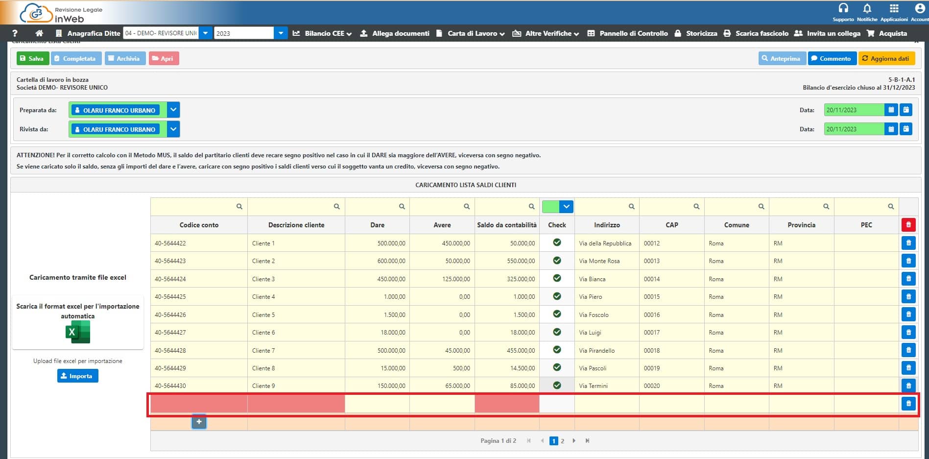Open Anagrafica Ditte menu
Viewport: 929px width, 459px height.
(88, 33)
